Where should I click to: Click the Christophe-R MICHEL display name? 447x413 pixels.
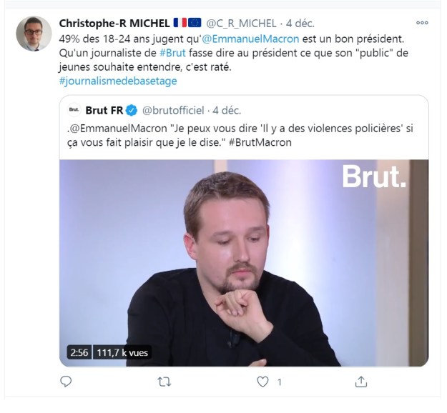pos(114,23)
